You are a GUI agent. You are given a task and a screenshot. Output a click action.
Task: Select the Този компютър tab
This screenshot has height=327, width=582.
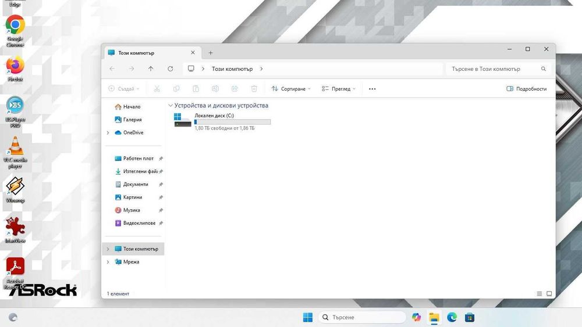[x=152, y=53]
